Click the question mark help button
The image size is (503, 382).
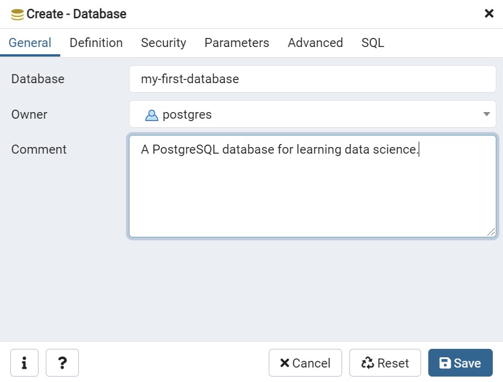[x=62, y=363]
